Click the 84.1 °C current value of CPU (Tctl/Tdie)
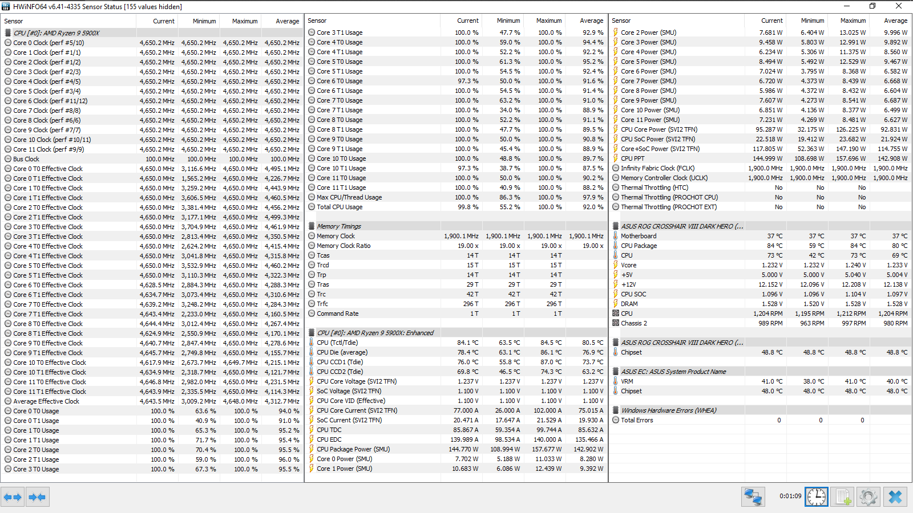The width and height of the screenshot is (913, 513). pos(468,343)
